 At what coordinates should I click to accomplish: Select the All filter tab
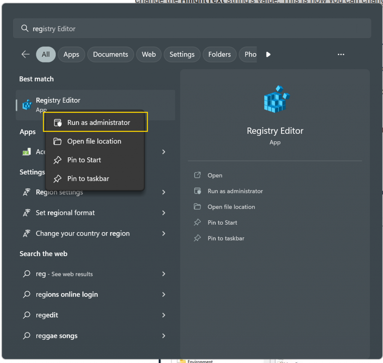(x=46, y=54)
